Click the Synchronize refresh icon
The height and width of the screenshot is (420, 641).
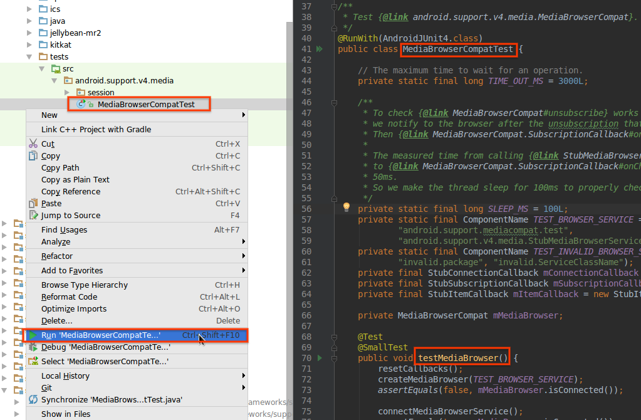(33, 399)
